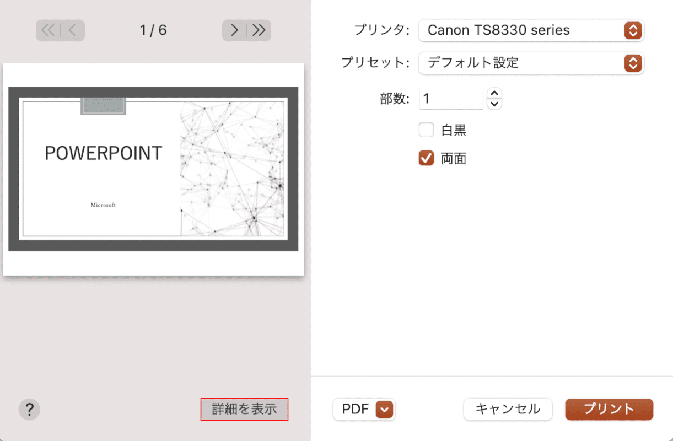Click the プリント button
The width and height of the screenshot is (673, 441).
click(609, 409)
